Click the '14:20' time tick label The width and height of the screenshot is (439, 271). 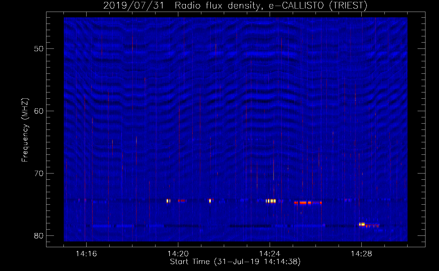coord(178,254)
